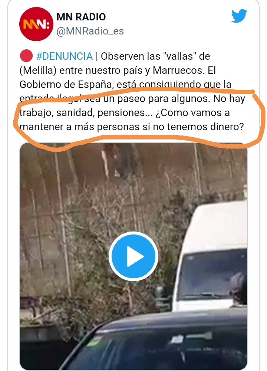Image resolution: width=267 pixels, height=371 pixels.
Task: Click the 'Observen las "vallas" de' text
Action: click(x=155, y=56)
